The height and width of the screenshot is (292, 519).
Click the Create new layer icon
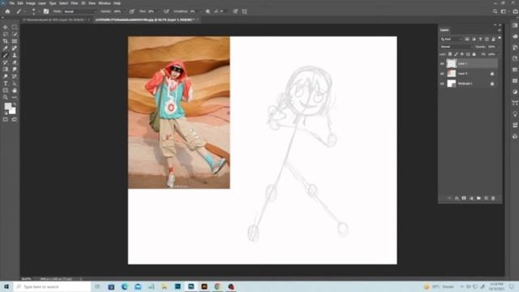tap(486, 198)
